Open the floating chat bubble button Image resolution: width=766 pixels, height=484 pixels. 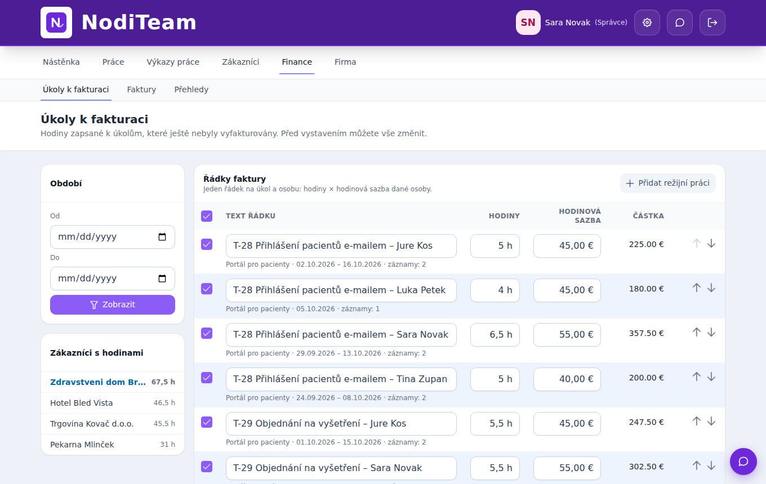tap(743, 461)
